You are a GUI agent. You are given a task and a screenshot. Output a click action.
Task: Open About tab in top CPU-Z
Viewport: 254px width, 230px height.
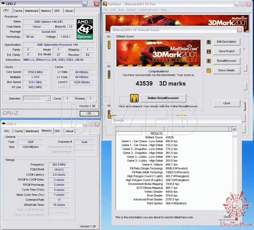(69, 11)
